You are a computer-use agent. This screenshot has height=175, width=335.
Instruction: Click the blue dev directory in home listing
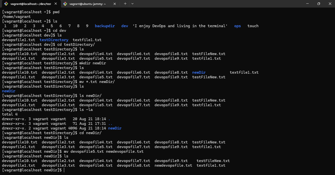coord(125,26)
